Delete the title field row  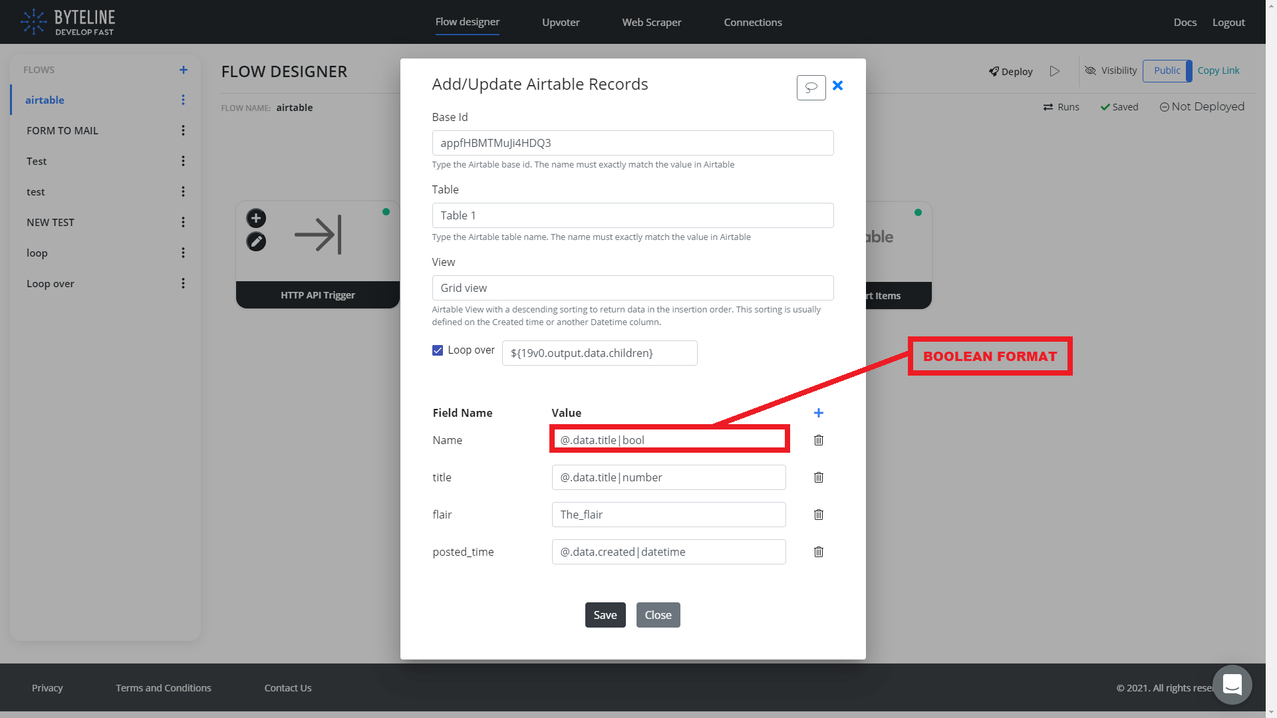pyautogui.click(x=819, y=477)
